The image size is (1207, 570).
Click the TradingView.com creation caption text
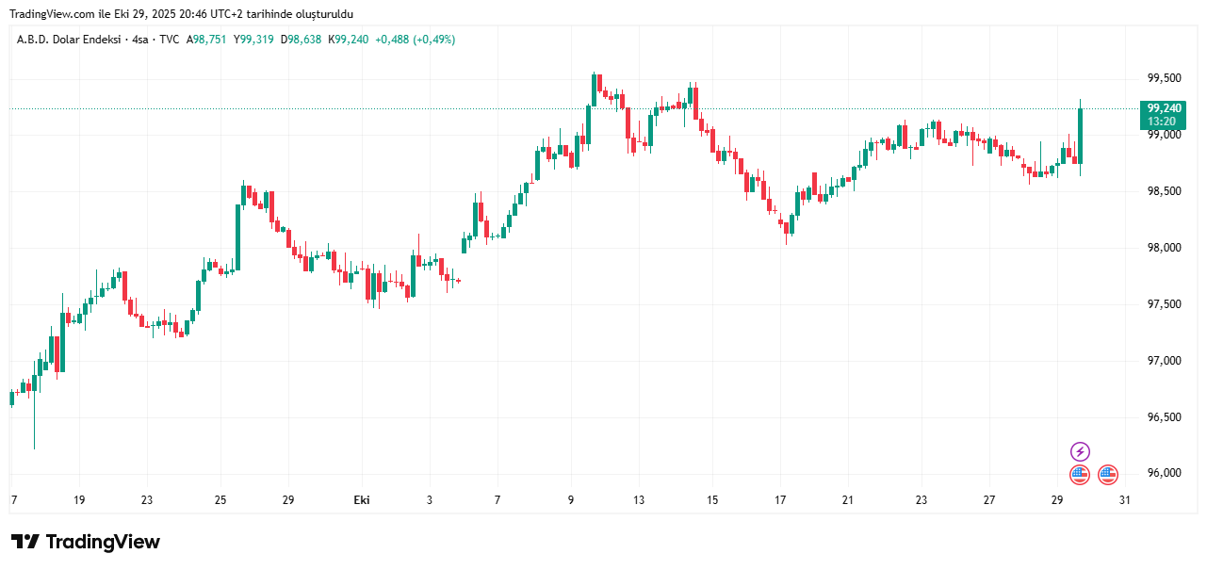click(x=181, y=12)
